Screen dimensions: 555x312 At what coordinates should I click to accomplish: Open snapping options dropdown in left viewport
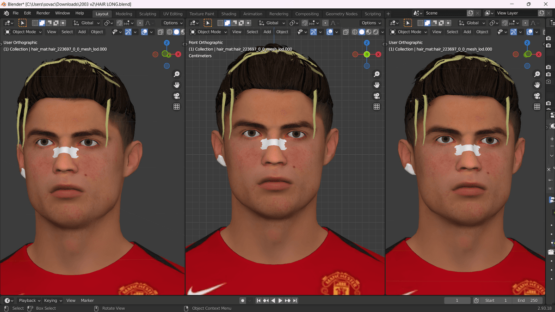[129, 23]
